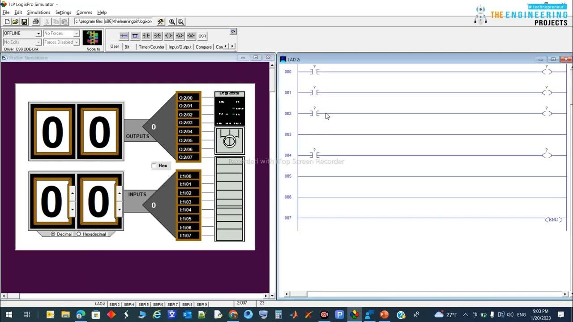Open the taskbar clock showing 9:03 PM
Viewport: 573px width, 322px height.
coord(540,314)
